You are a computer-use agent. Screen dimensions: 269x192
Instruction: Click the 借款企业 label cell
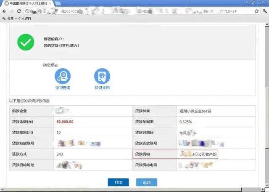tap(32, 111)
